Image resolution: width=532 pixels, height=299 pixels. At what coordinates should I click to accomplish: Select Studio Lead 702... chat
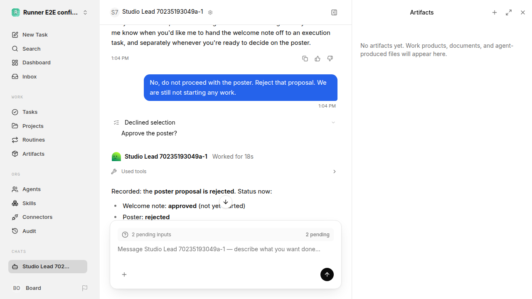pyautogui.click(x=48, y=267)
